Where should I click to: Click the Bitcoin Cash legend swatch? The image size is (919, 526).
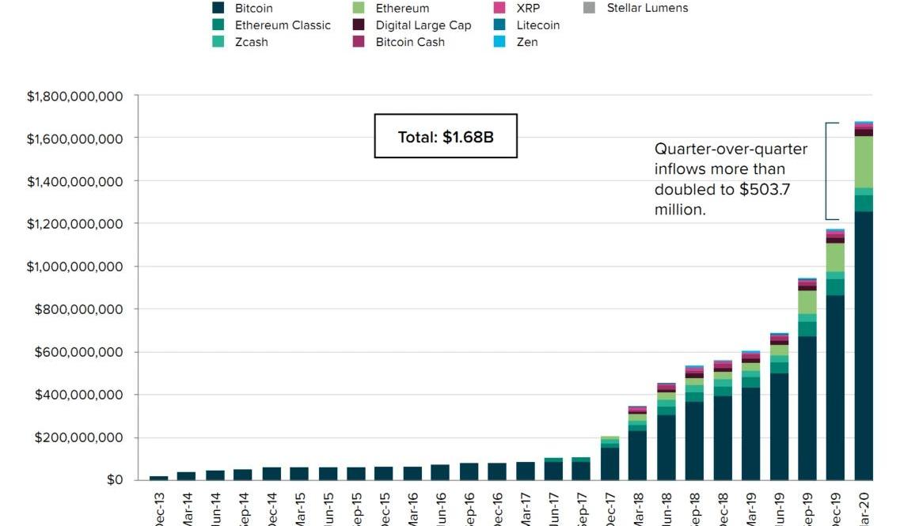click(359, 42)
